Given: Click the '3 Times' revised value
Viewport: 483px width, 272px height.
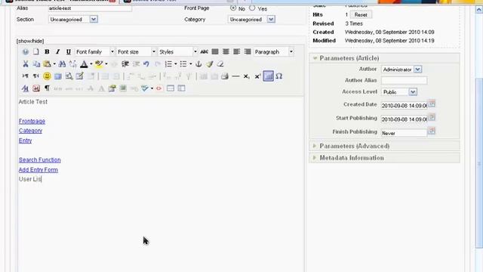Looking at the screenshot, I should (x=354, y=23).
